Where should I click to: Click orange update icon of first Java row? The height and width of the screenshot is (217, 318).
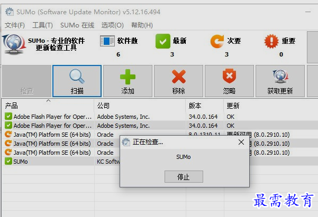pyautogui.click(x=8, y=134)
